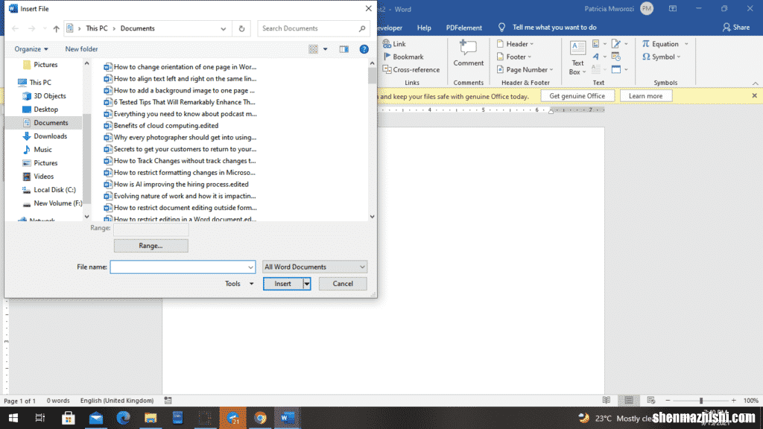Open Quick Parts in Text group
This screenshot has height=429, width=763.
coord(598,44)
